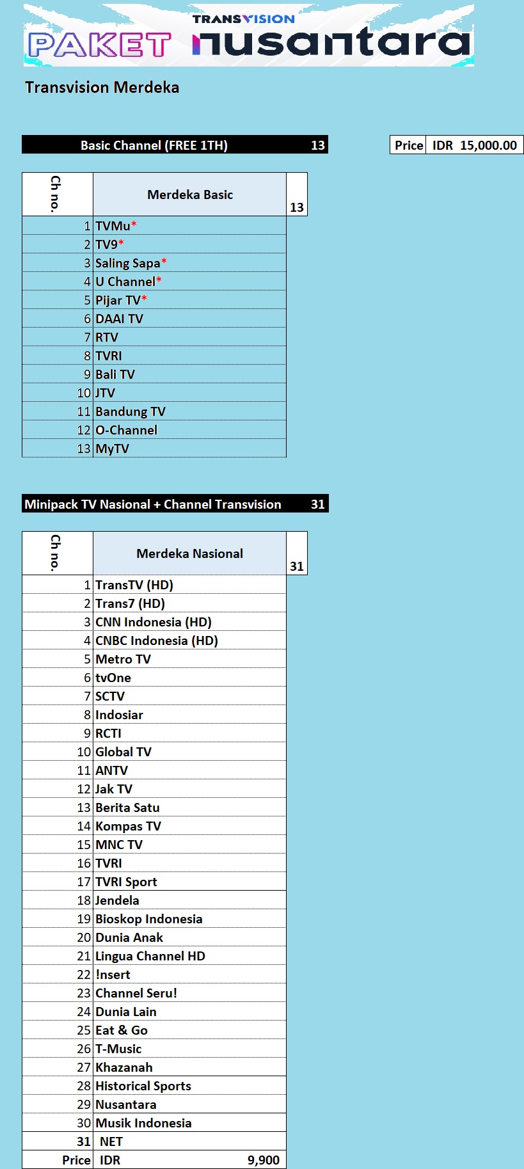524x1169 pixels.
Task: Click the 'Indosiar' channel cell
Action: [189, 714]
